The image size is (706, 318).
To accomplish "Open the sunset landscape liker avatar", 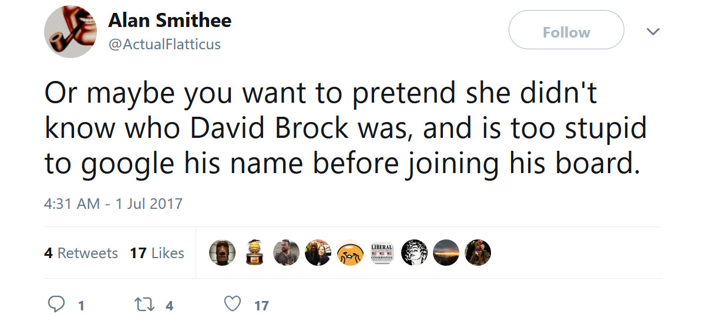I will coord(446,253).
